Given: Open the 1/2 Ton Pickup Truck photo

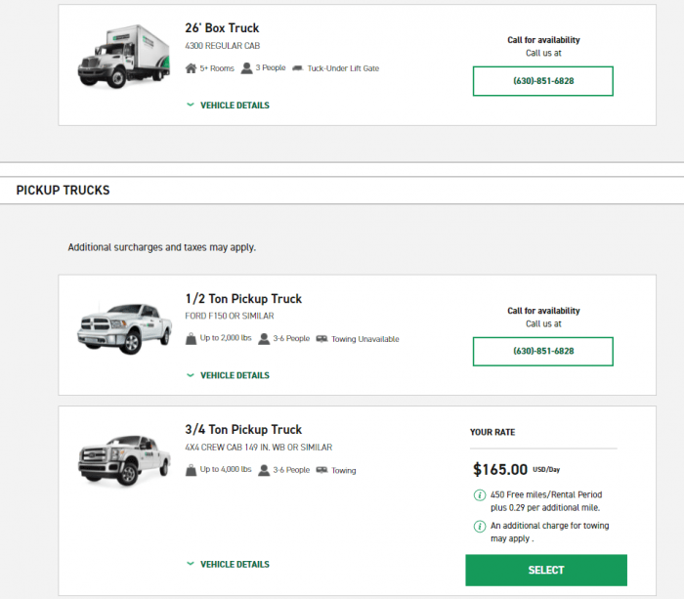Looking at the screenshot, I should [x=124, y=328].
